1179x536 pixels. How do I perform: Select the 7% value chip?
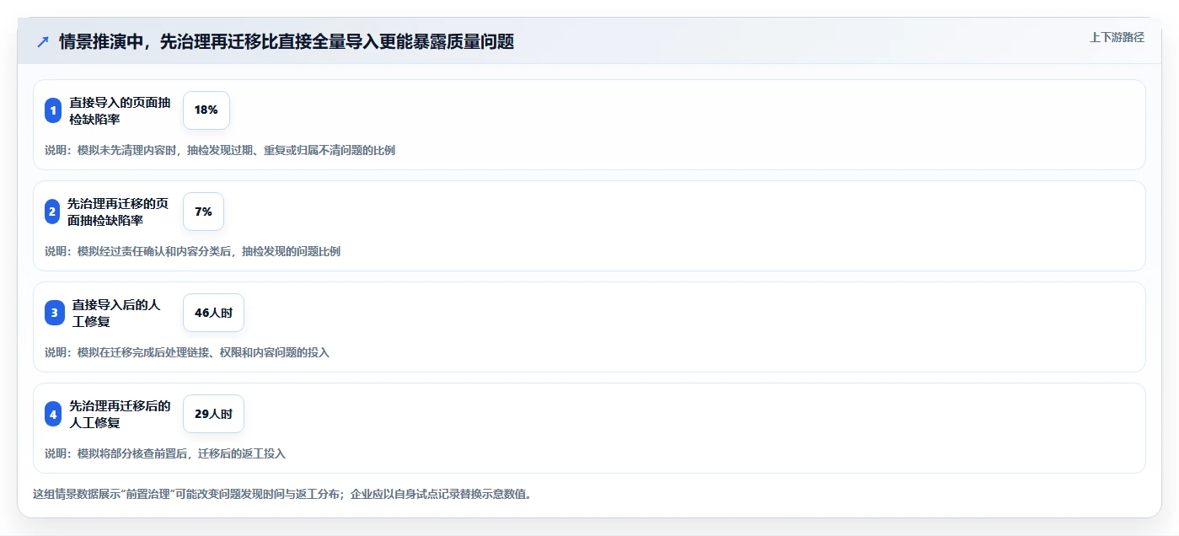click(x=203, y=212)
